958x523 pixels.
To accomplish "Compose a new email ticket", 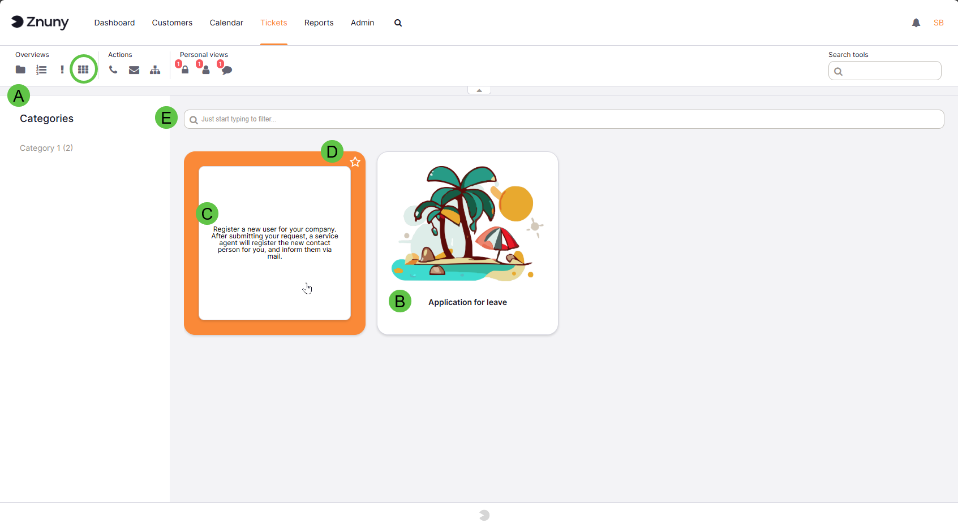I will pos(134,69).
